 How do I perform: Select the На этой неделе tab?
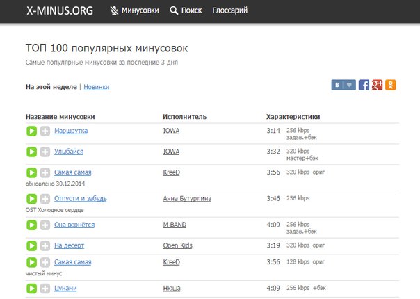(x=51, y=87)
